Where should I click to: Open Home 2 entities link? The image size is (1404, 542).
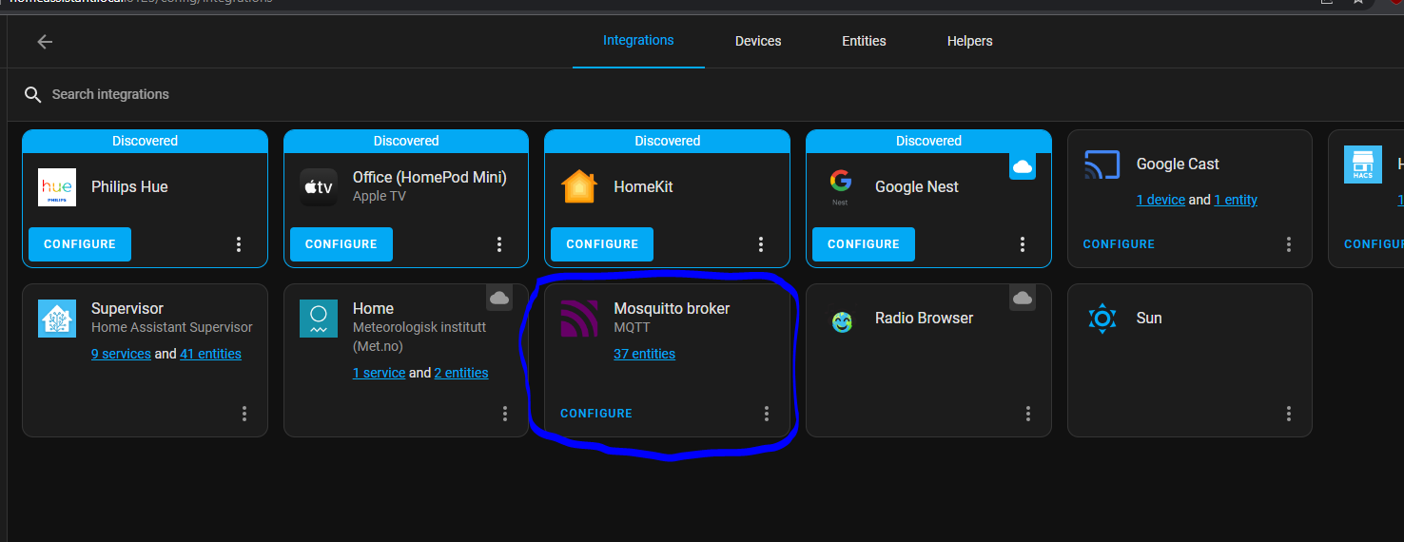(x=461, y=373)
